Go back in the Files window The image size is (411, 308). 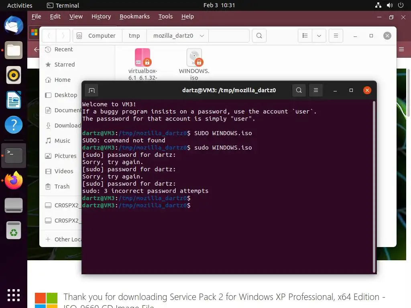click(x=49, y=36)
